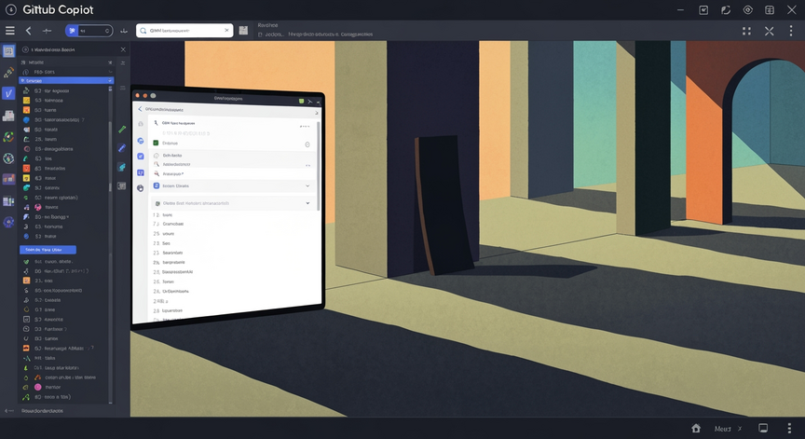This screenshot has height=439, width=805.
Task: Collapse the Olette Boxt section chevron
Action: click(x=307, y=203)
